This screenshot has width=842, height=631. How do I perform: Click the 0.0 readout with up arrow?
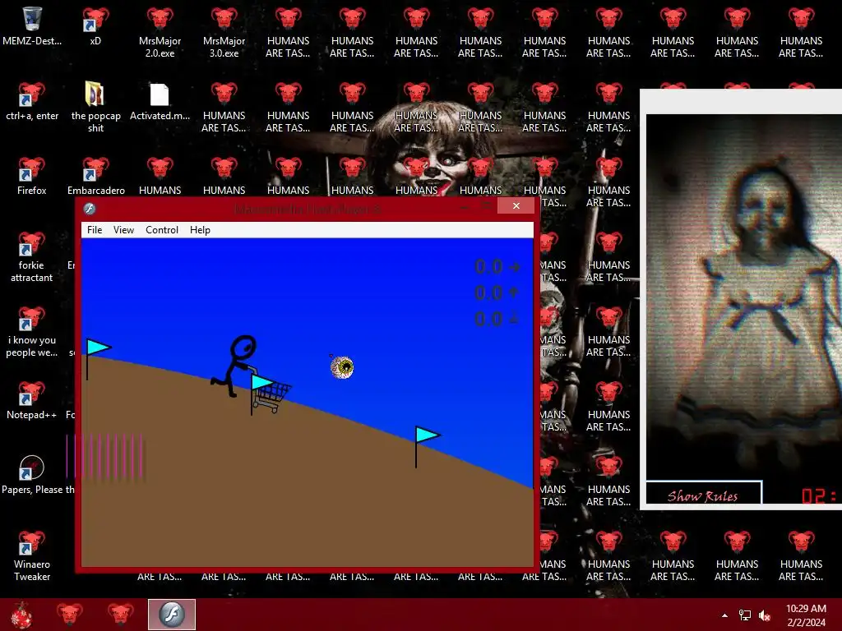pos(497,293)
